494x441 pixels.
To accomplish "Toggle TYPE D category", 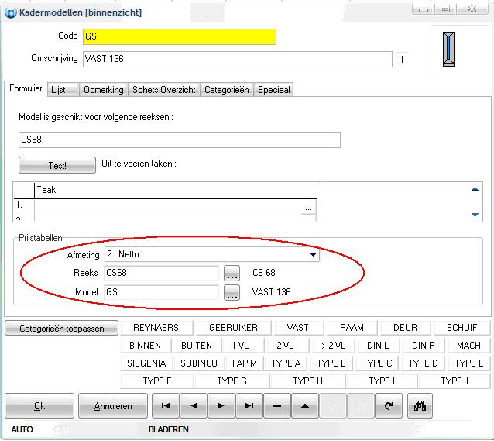I will [x=423, y=363].
